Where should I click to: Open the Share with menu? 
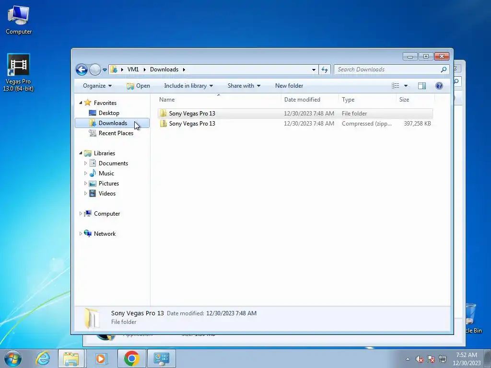tap(244, 86)
